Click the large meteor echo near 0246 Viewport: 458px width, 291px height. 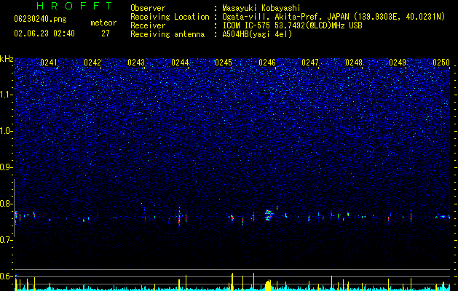click(x=269, y=215)
